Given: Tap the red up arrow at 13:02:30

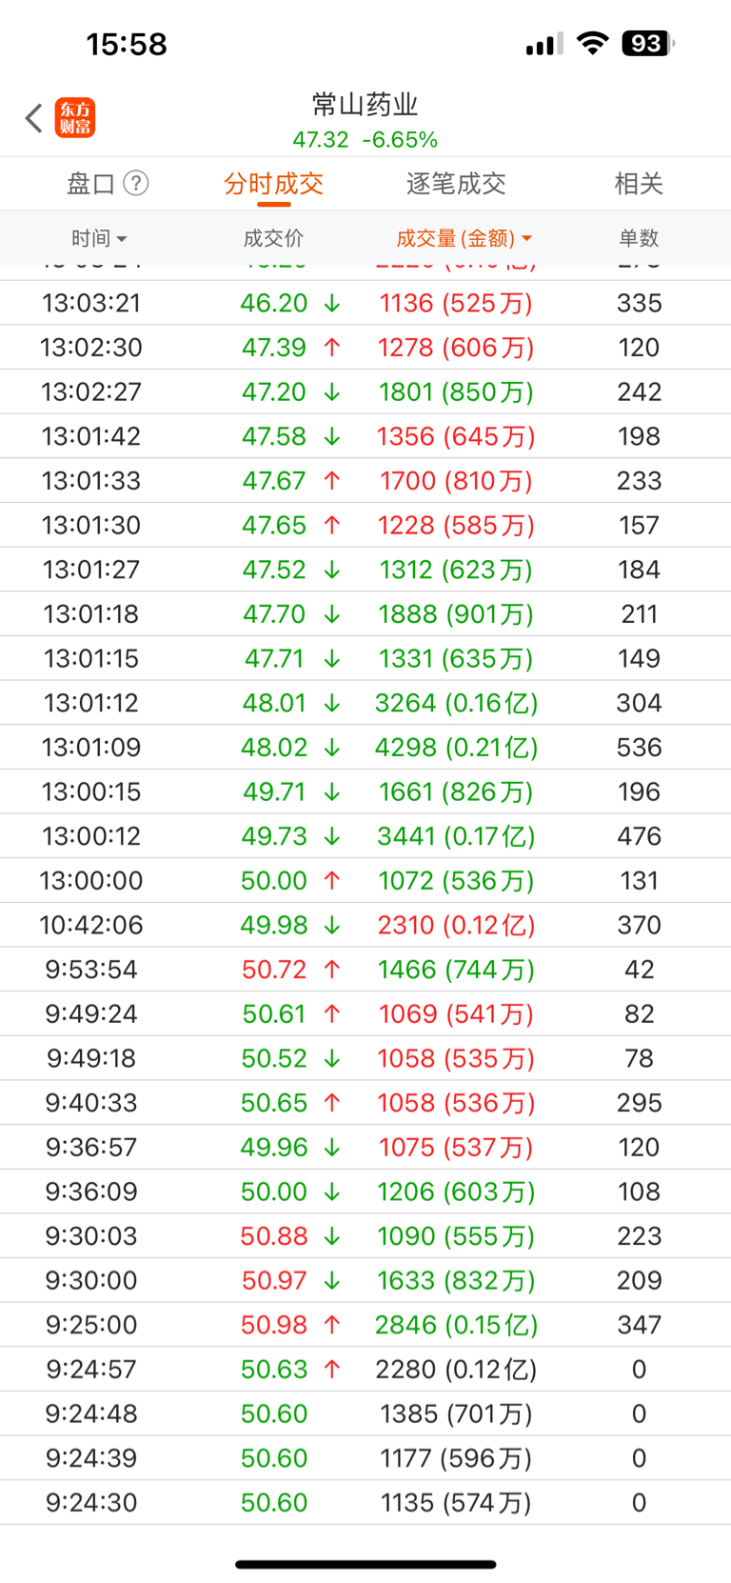Looking at the screenshot, I should (332, 348).
